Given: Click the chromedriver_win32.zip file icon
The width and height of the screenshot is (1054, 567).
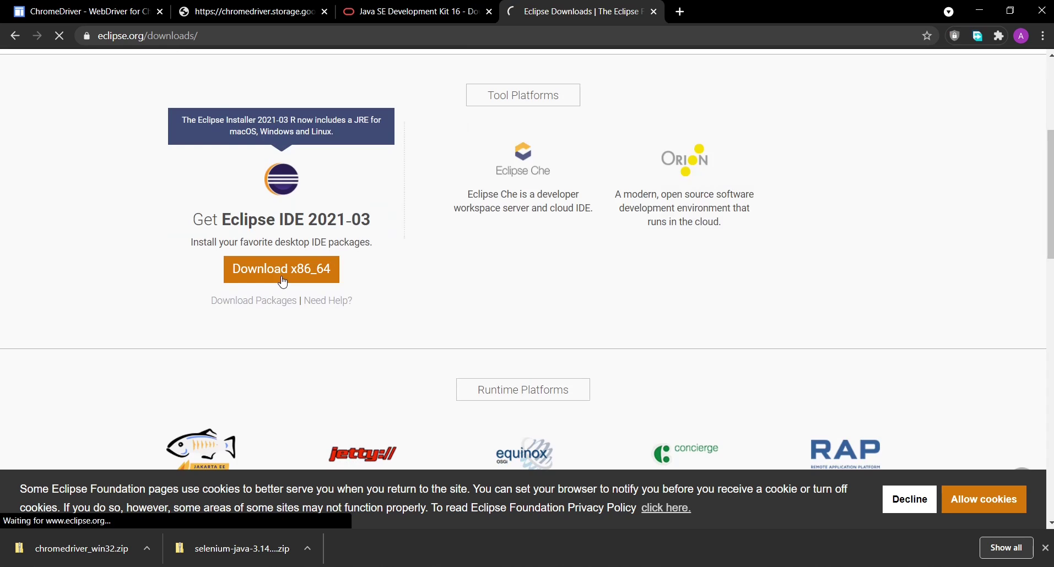Looking at the screenshot, I should click(19, 548).
